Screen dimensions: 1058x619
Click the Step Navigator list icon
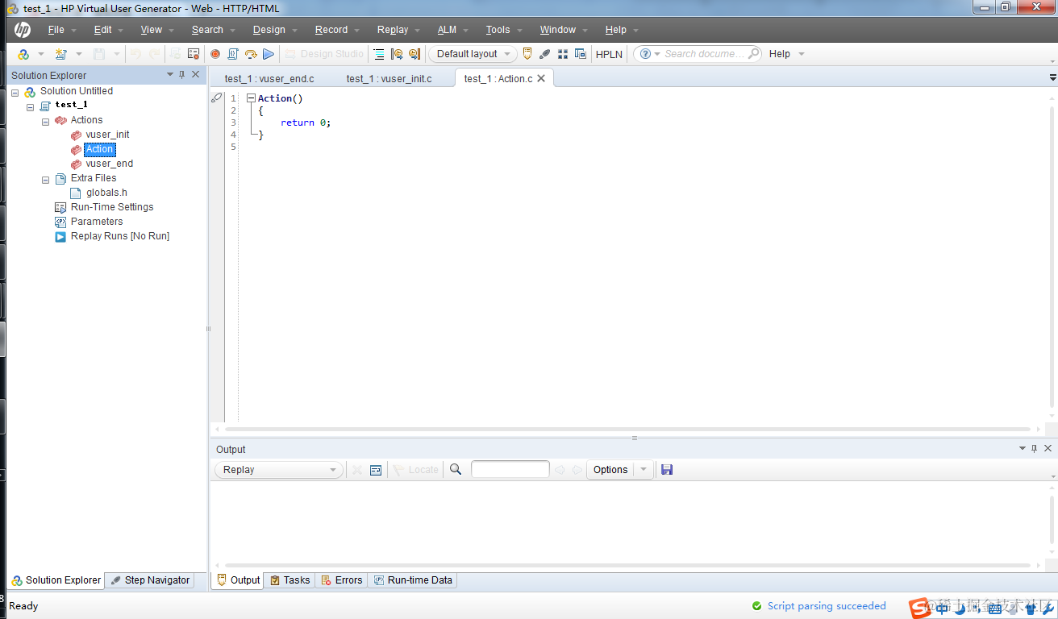point(379,54)
